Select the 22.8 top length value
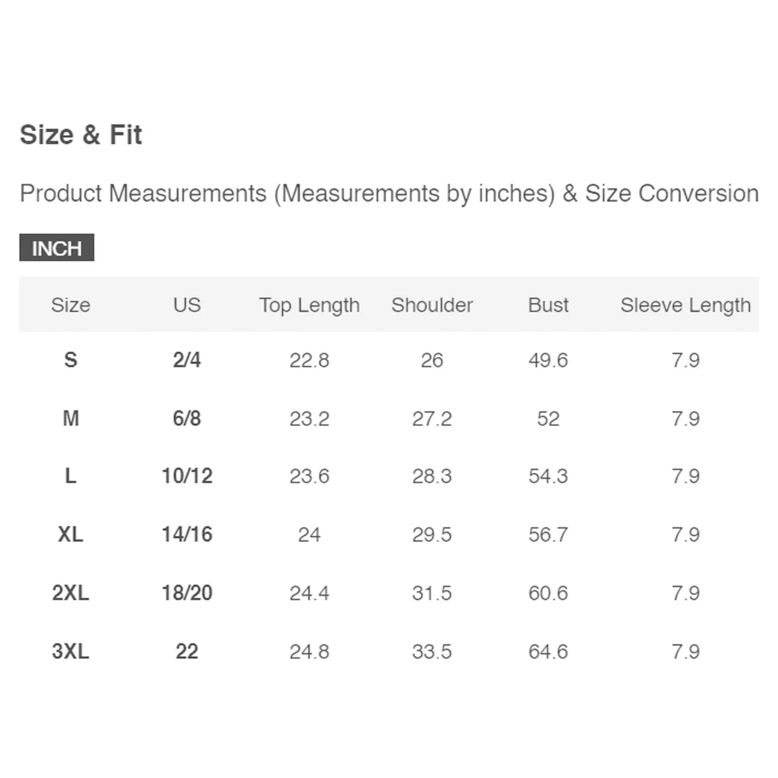Viewport: 778px width, 778px height. [309, 360]
